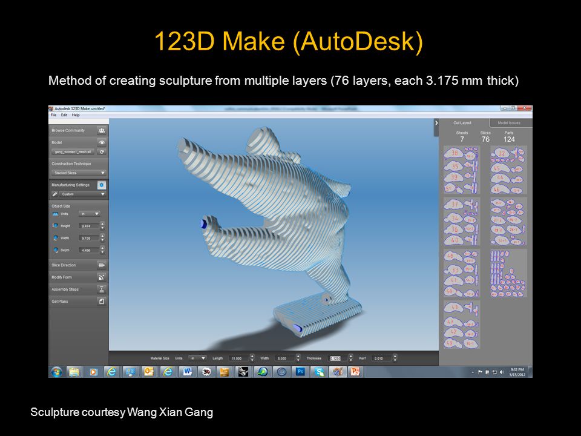The height and width of the screenshot is (436, 581).
Task: Click the Thickness field 0.1250
Action: (x=338, y=358)
